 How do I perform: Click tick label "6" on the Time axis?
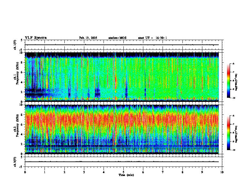[143, 172]
